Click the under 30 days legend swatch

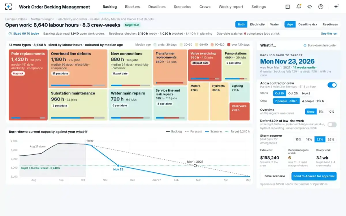click(x=155, y=45)
